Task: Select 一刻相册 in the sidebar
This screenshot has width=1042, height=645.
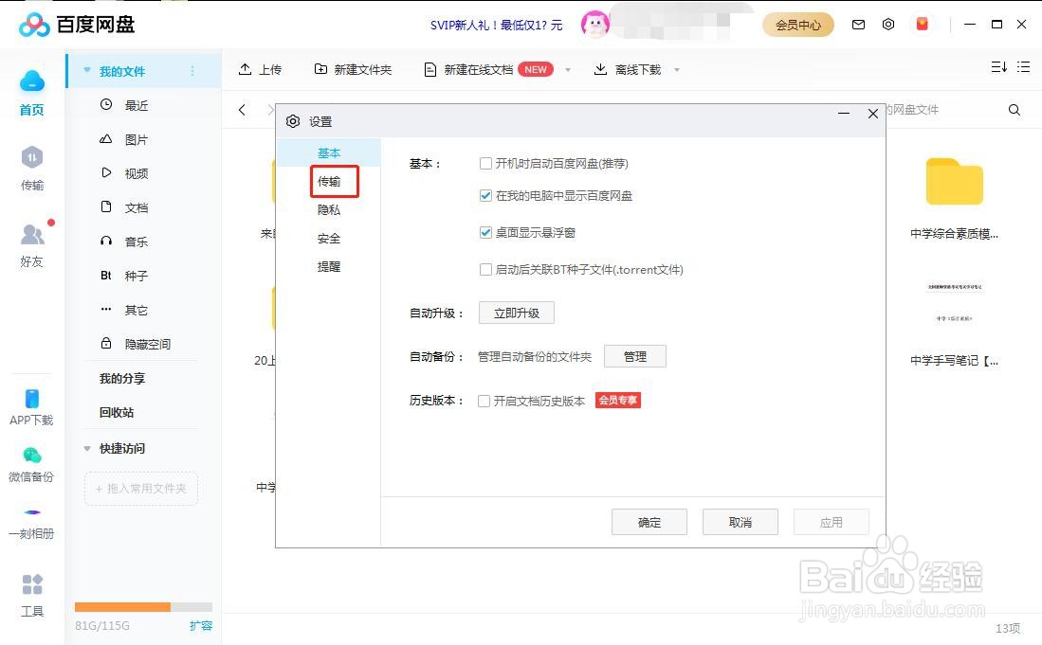Action: [31, 521]
